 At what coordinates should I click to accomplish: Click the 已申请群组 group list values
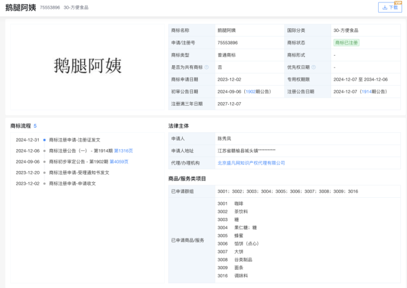[287, 192]
